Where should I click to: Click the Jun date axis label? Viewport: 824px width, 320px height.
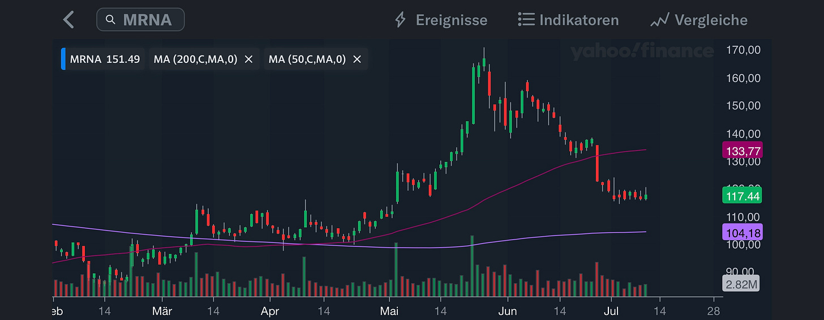pos(508,311)
